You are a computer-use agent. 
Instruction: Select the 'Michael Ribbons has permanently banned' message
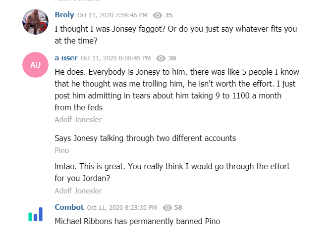coord(137,222)
